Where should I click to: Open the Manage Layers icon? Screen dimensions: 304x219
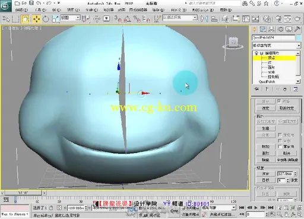click(225, 19)
